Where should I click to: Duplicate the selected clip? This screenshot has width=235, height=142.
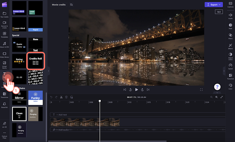[72, 97]
